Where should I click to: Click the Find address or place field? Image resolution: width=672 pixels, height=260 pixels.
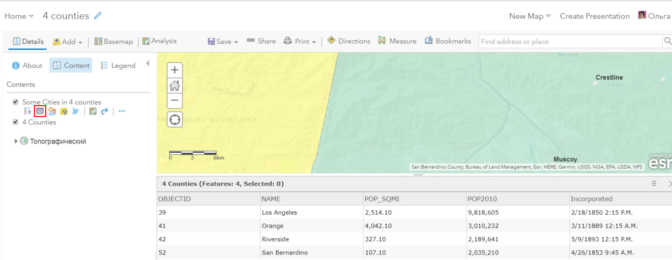[x=570, y=41]
